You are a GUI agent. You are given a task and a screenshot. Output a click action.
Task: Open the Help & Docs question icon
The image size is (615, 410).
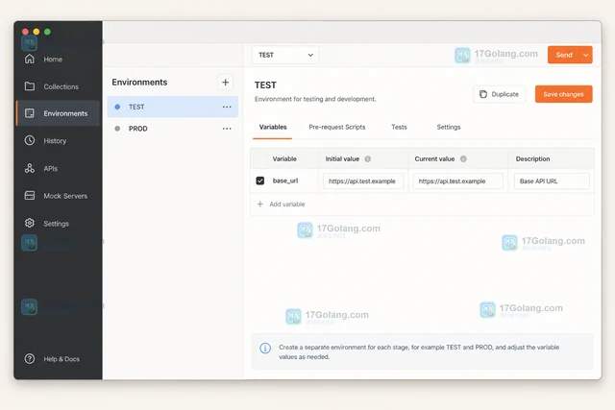[30, 359]
